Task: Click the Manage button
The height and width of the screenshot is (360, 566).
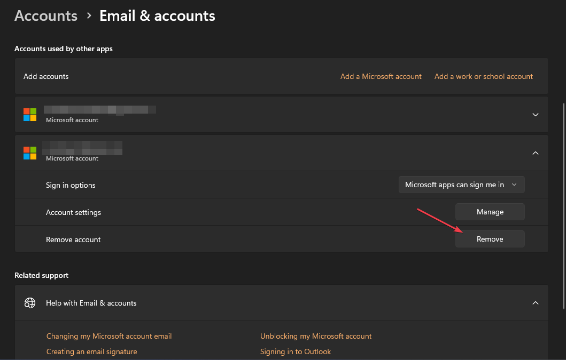Action: [490, 212]
